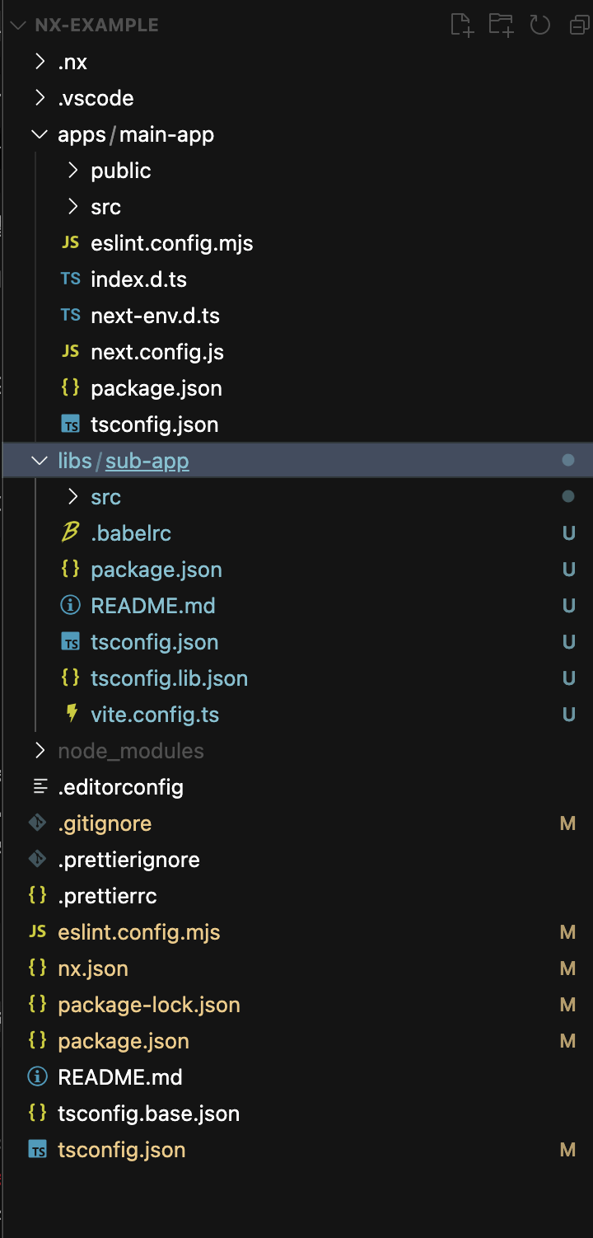Click the info icon beside root README.md

(38, 1077)
